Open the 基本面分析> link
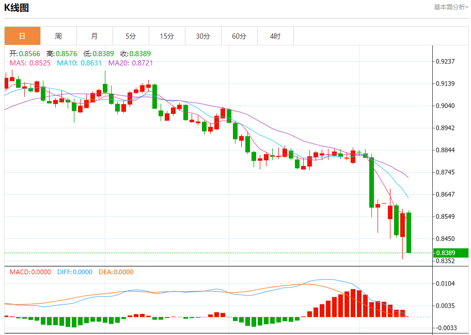 click(451, 7)
